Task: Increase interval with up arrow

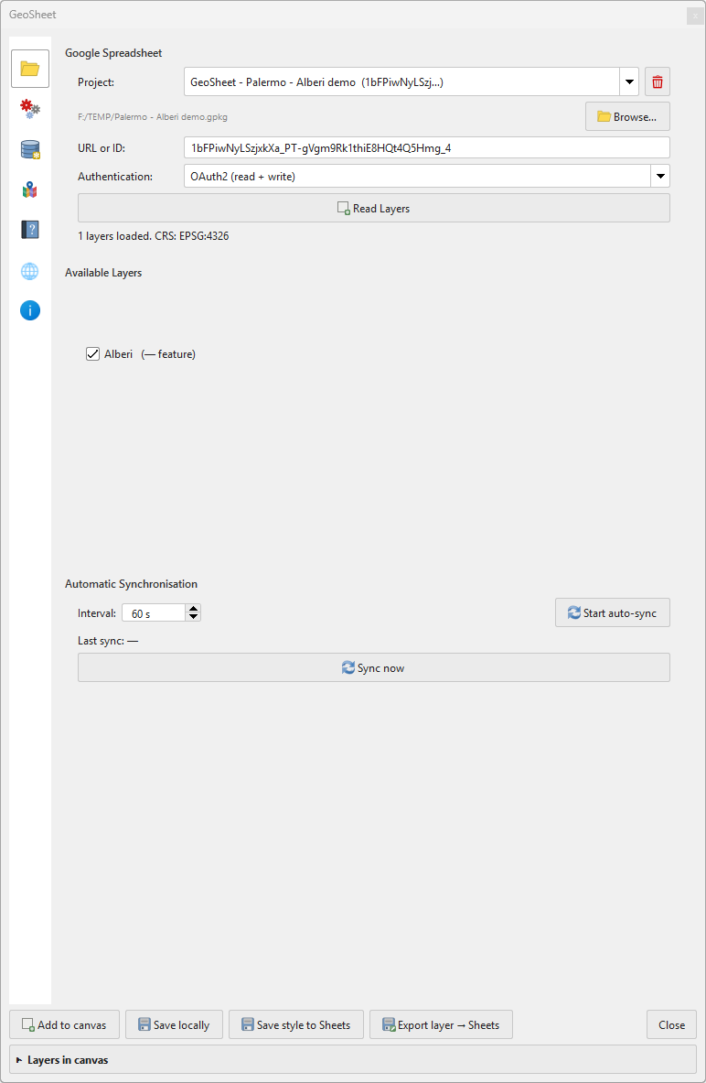Action: pos(194,609)
